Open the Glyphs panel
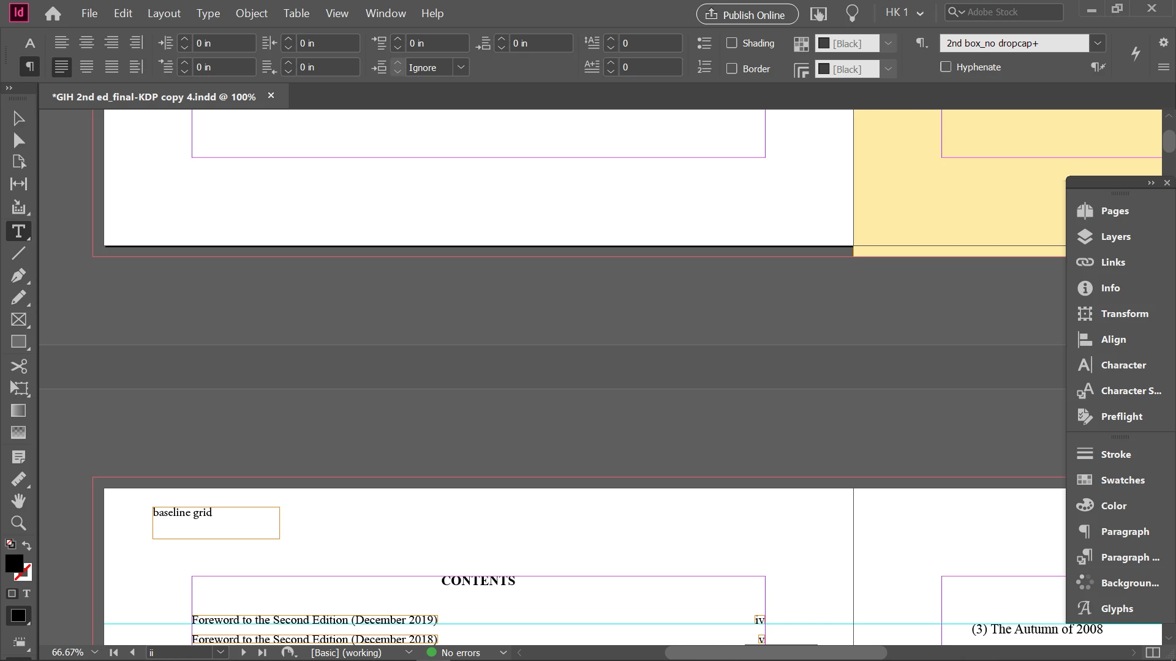The height and width of the screenshot is (661, 1176). [1117, 608]
